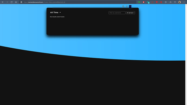
Task: Open the red tilted square extension
Action: (x=161, y=2)
